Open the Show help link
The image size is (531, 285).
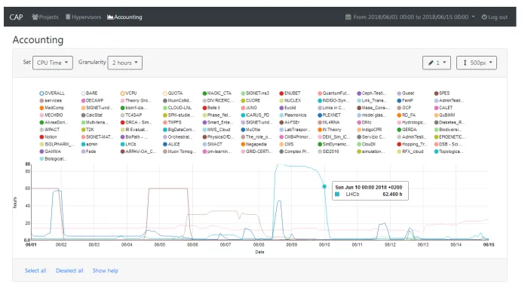(x=106, y=271)
